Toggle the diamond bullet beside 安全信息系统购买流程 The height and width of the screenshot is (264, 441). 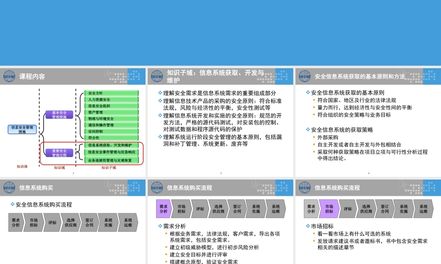pos(13,204)
